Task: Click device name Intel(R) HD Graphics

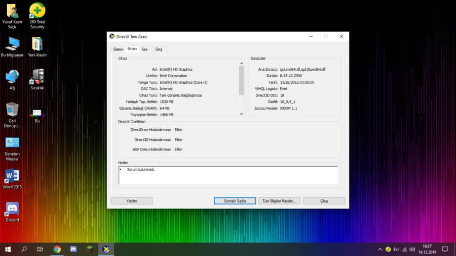Action: pos(176,69)
